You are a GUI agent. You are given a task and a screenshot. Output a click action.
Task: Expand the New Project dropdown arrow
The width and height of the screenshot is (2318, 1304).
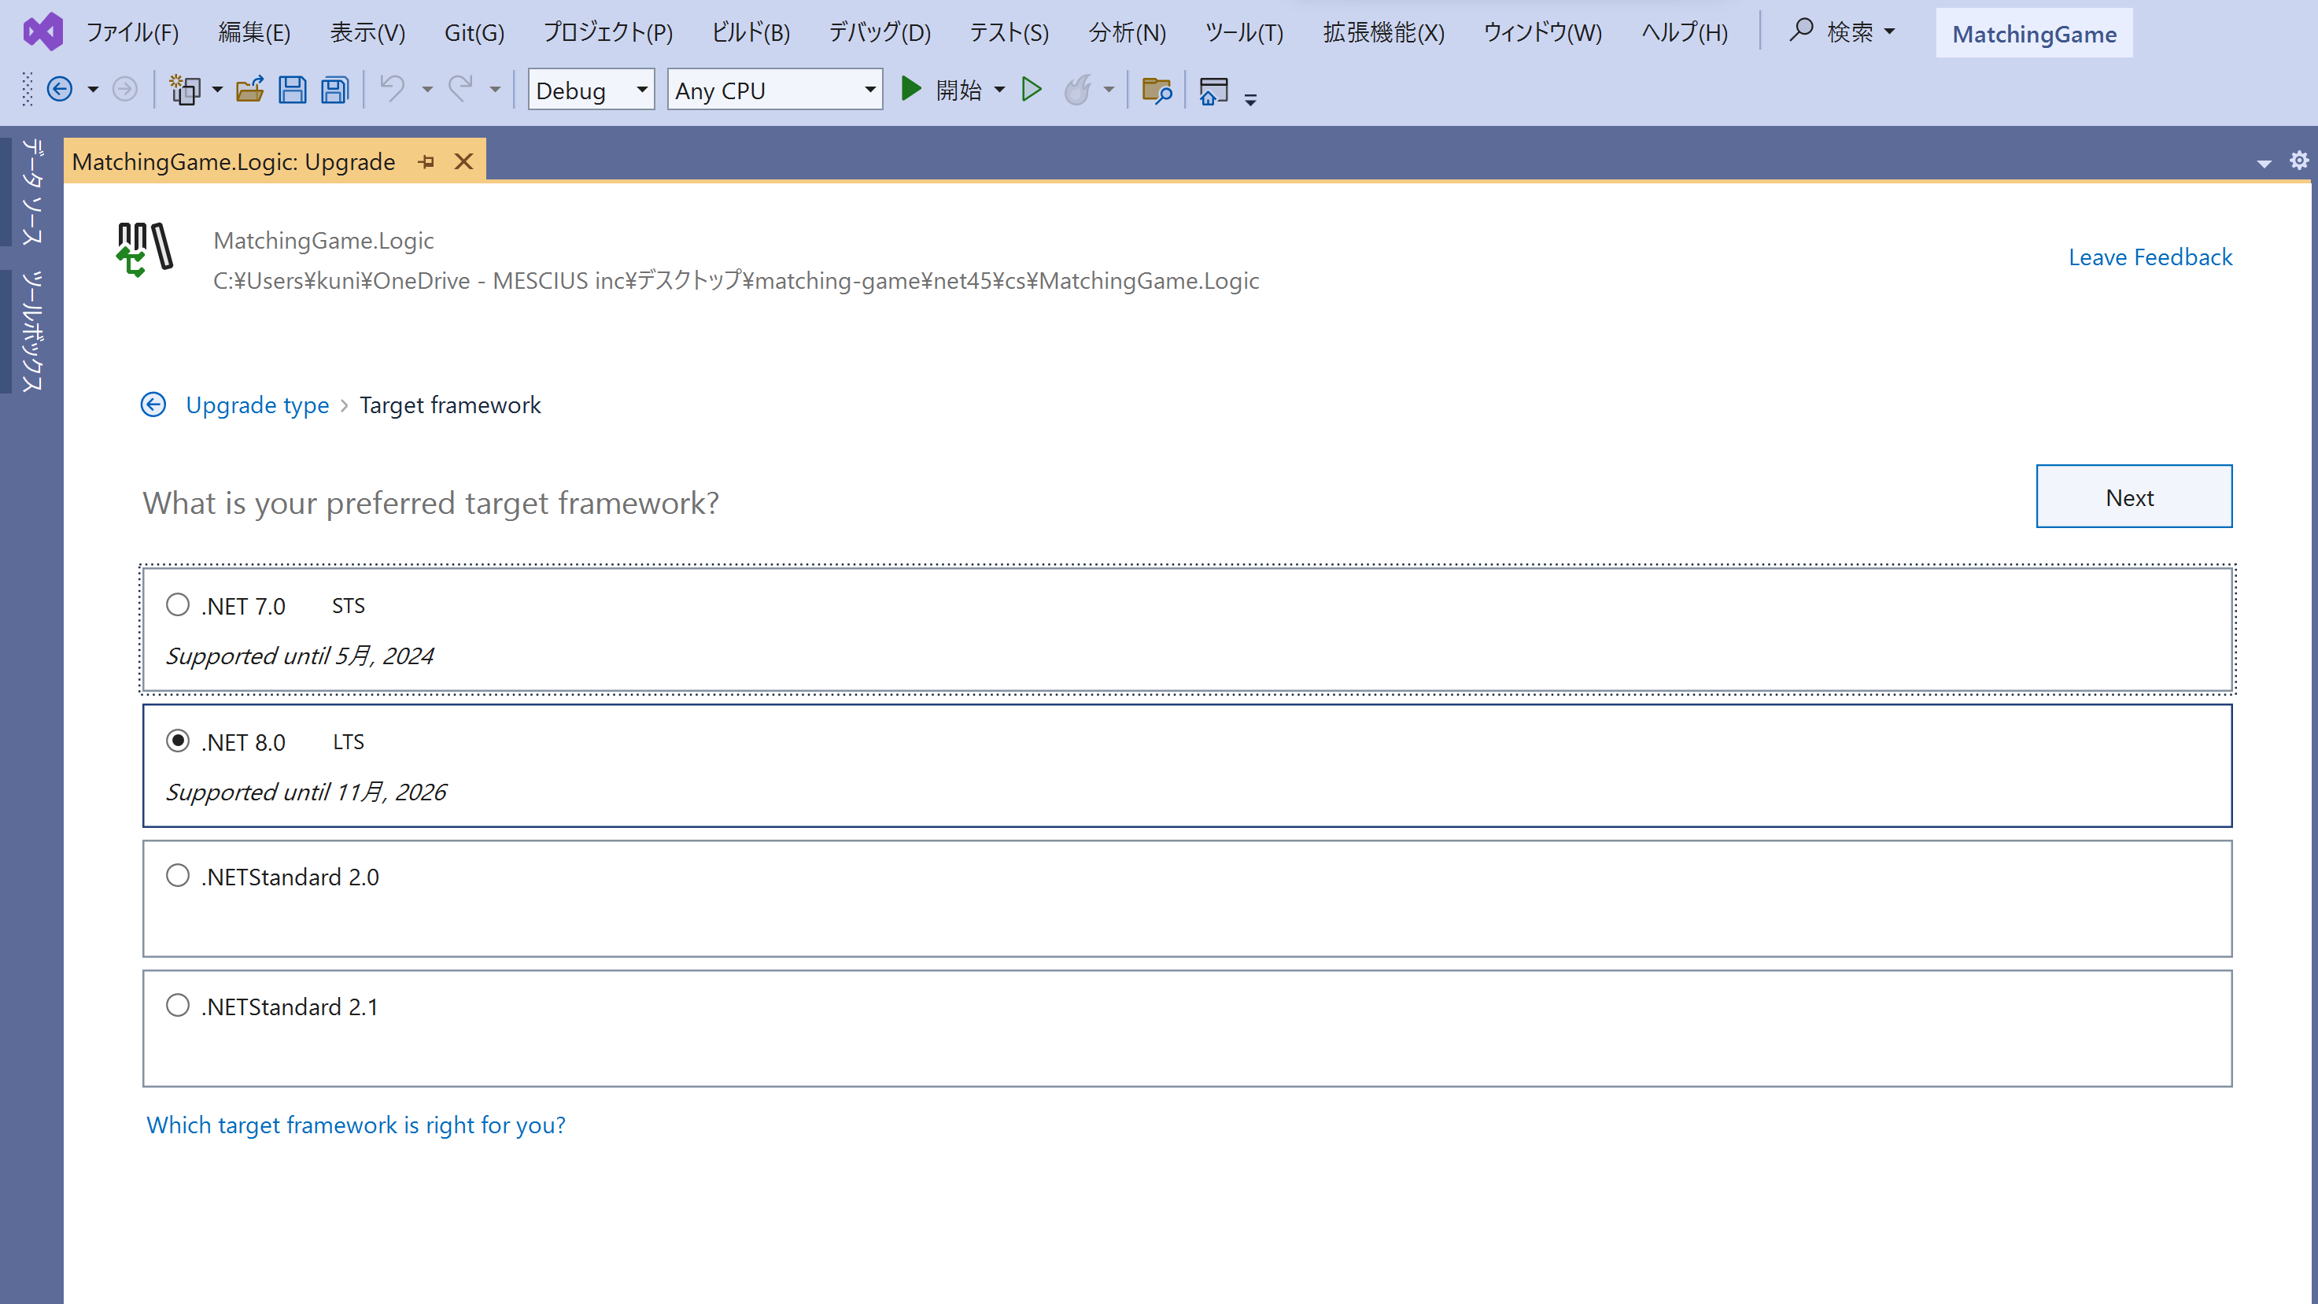(217, 89)
